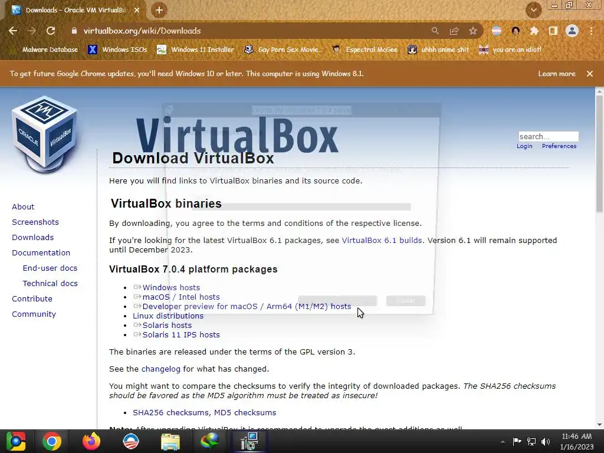The width and height of the screenshot is (604, 453).
Task: View site information via the lock icon
Action: (74, 31)
